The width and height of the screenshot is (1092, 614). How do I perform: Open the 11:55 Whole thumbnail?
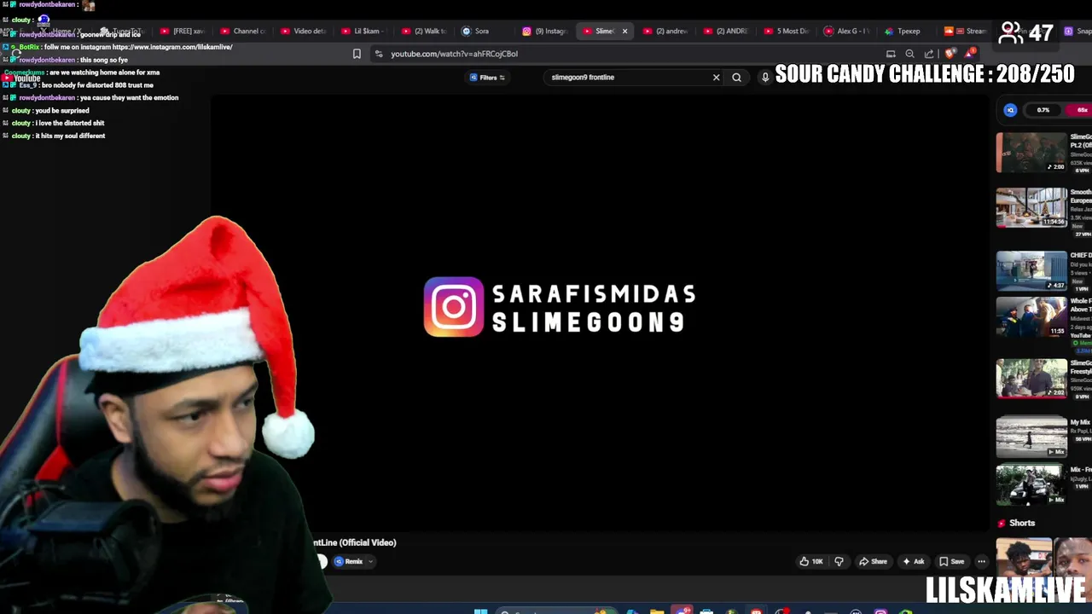pyautogui.click(x=1031, y=316)
